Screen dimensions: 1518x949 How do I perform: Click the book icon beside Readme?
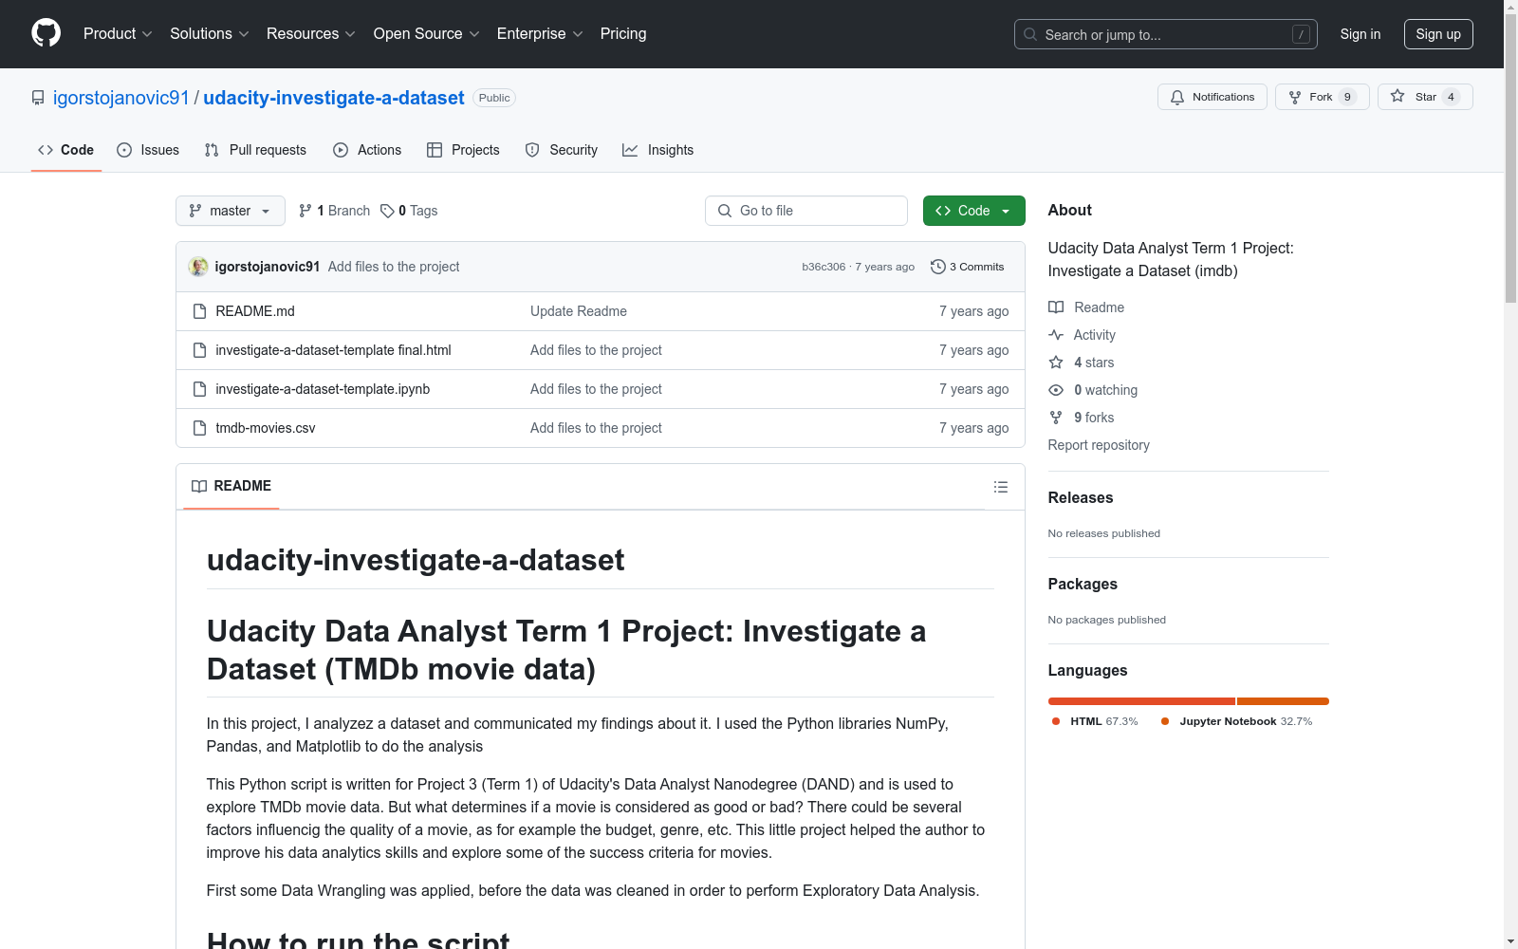[1056, 307]
